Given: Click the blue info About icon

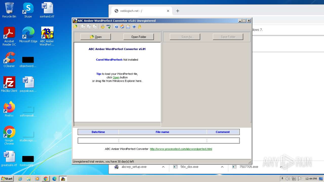Looking at the screenshot, I should coord(134,27).
